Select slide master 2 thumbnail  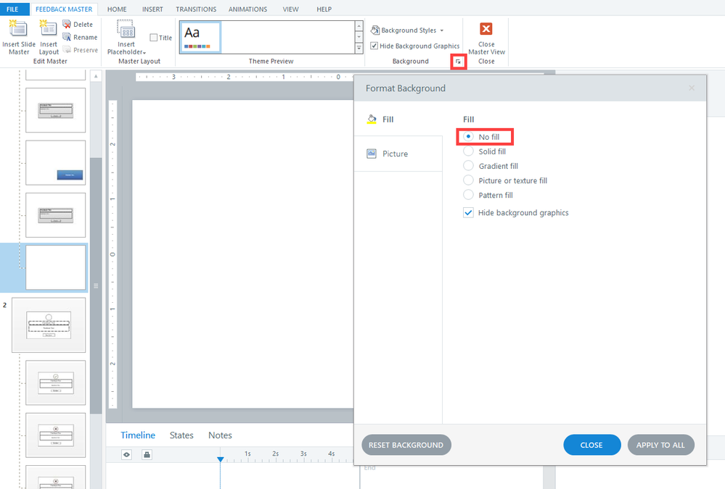[49, 325]
